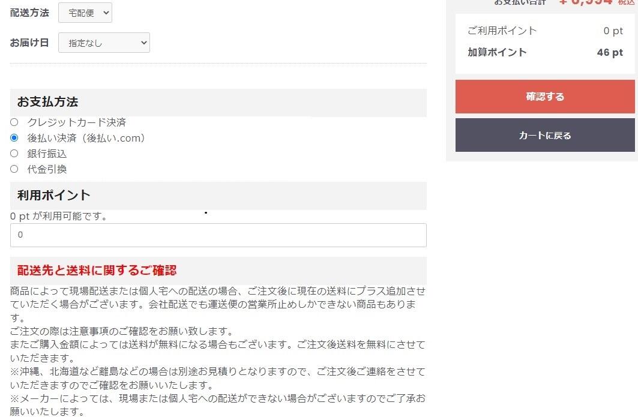This screenshot has width=638, height=417.
Task: Go back using the カートに戻る button
Action: [x=545, y=135]
